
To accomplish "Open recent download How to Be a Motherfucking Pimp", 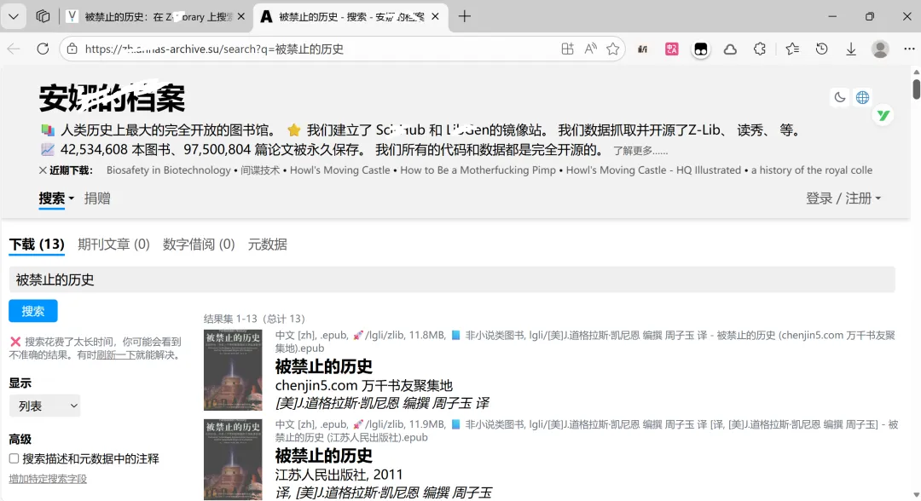I will [x=478, y=170].
